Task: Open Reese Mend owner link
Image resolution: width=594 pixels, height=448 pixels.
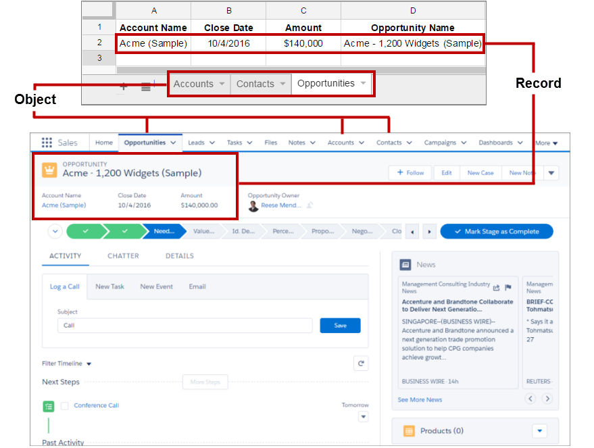Action: [281, 205]
